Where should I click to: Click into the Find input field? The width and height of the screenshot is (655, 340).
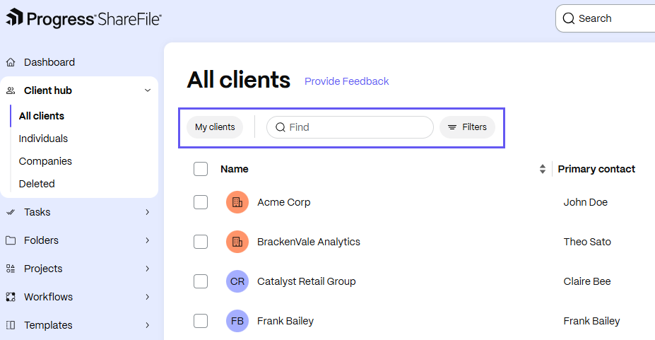point(350,127)
